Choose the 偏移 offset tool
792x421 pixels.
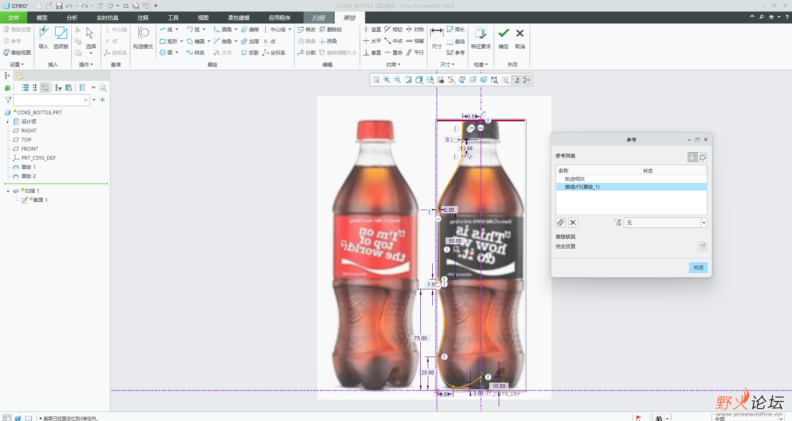click(x=250, y=30)
